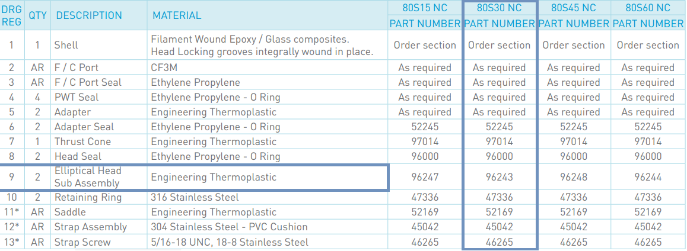Select the 80S15 NC column header
This screenshot has width=687, height=251.
(425, 8)
